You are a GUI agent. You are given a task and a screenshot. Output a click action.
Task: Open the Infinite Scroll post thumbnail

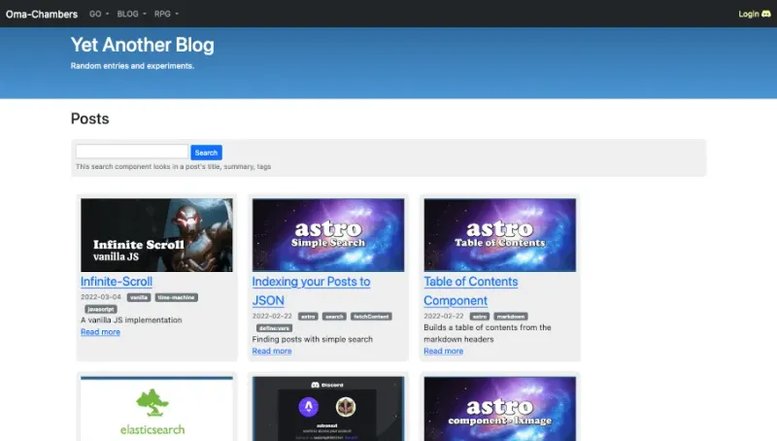click(x=156, y=235)
